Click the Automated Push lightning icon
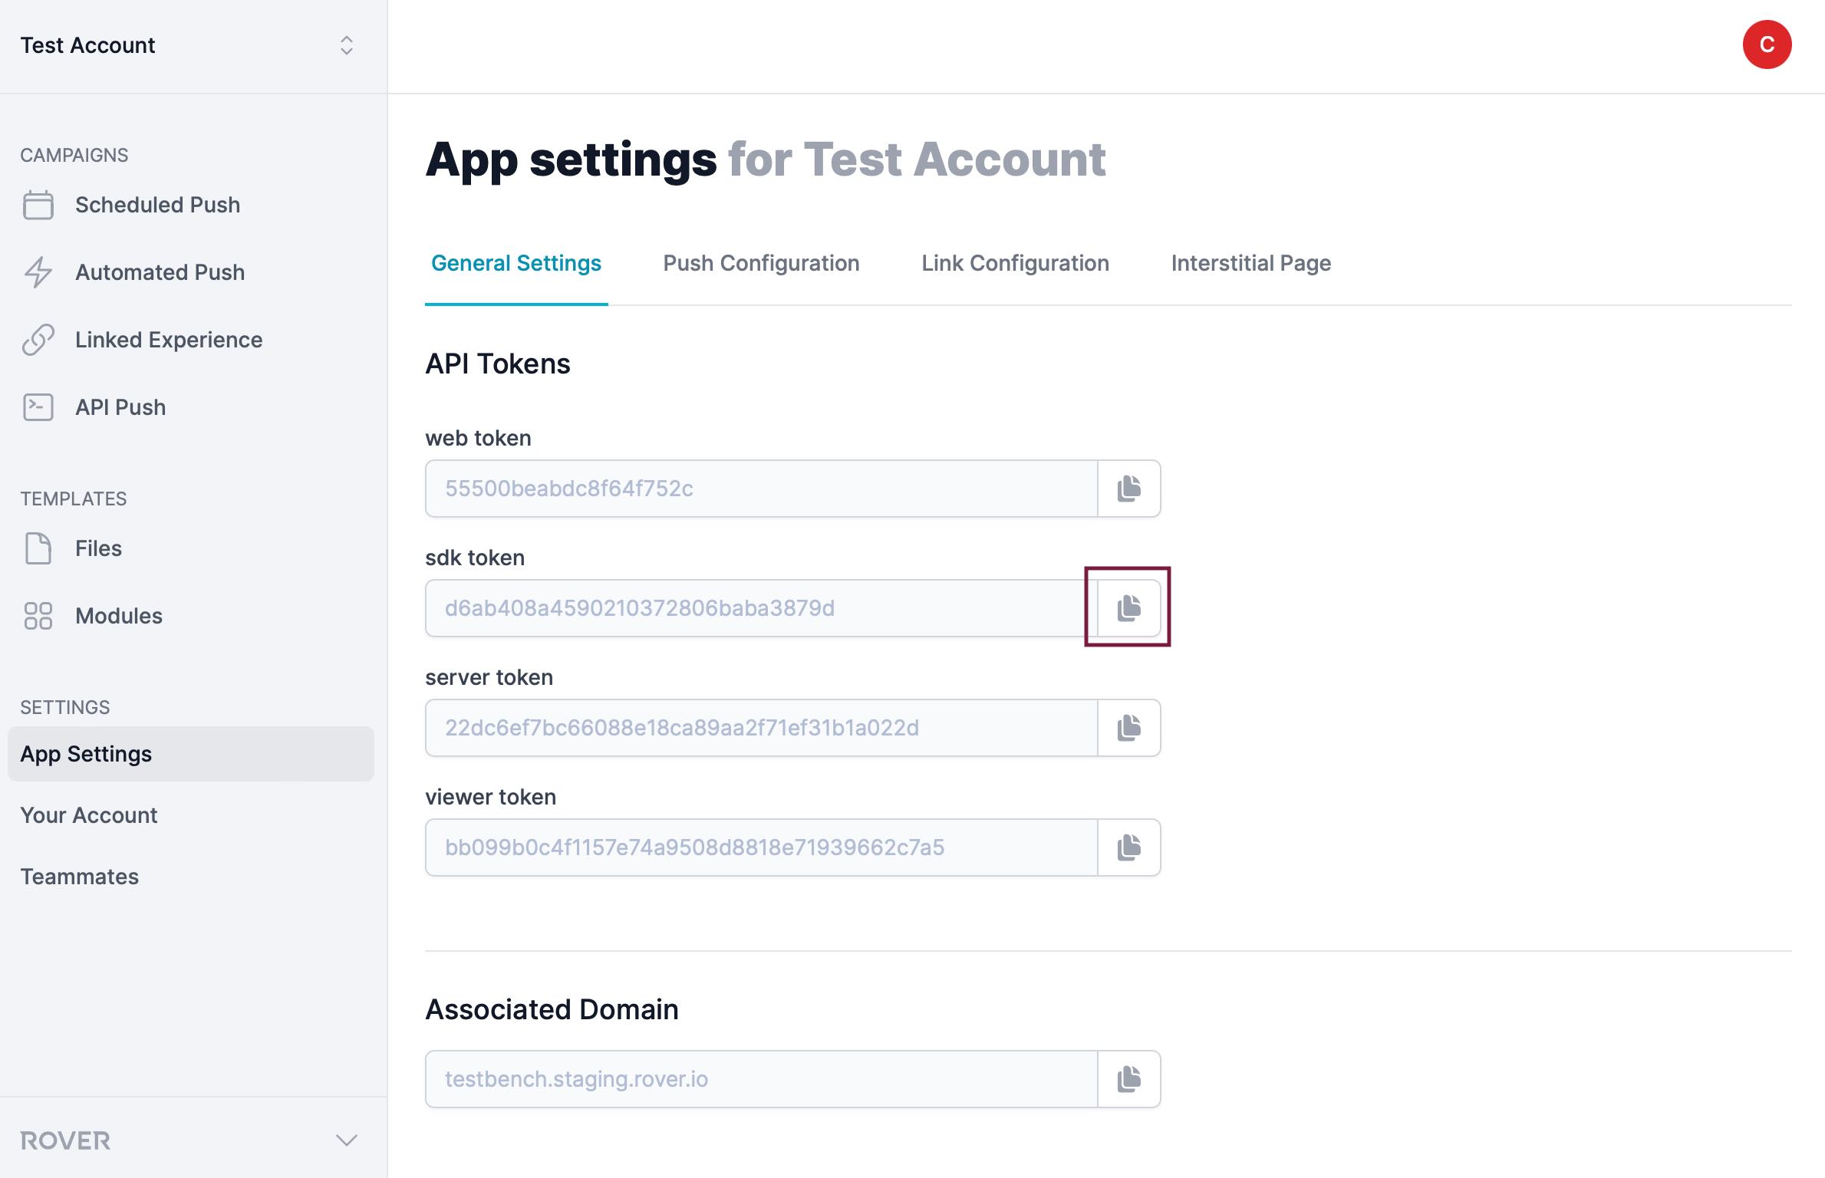Screen dimensions: 1825x1178 coord(38,272)
